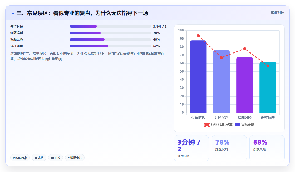295x172 pixels.
Task: Click the 76% value beside the progress bar
Action: tap(156, 33)
